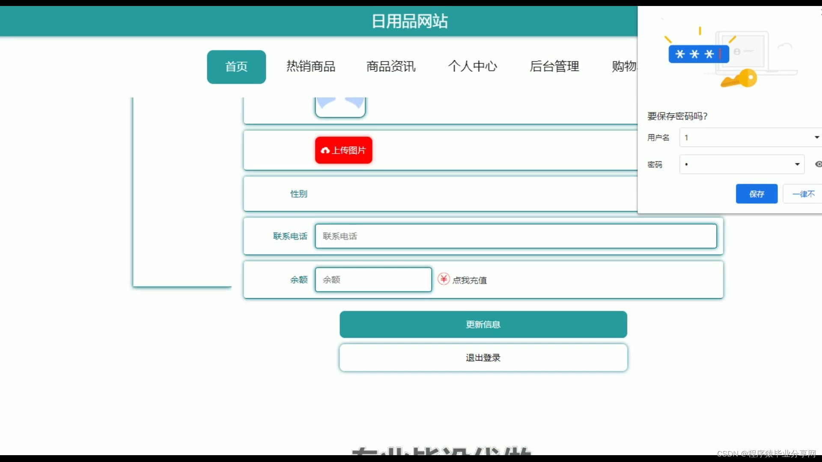Save password with 保存 button

coord(756,194)
